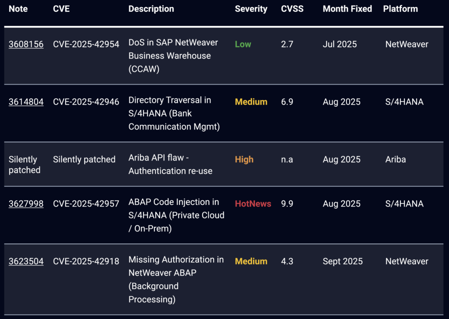Select the green Low severity label
Viewport: 449px width, 319px height.
pos(243,44)
